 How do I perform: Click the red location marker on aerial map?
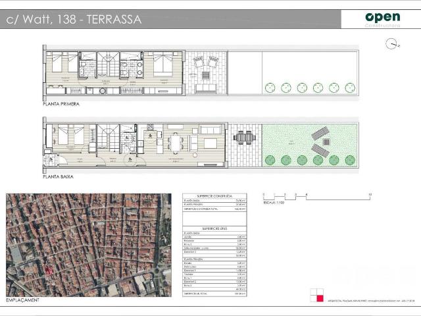click(x=47, y=270)
